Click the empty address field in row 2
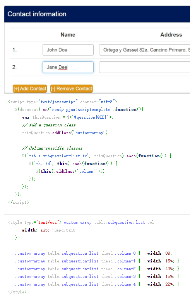Image resolution: width=190 pixels, height=298 pixels. point(145,67)
